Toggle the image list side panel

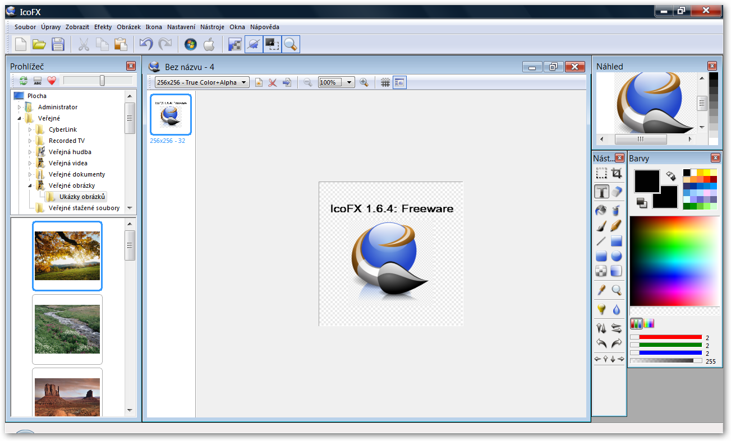coord(399,82)
